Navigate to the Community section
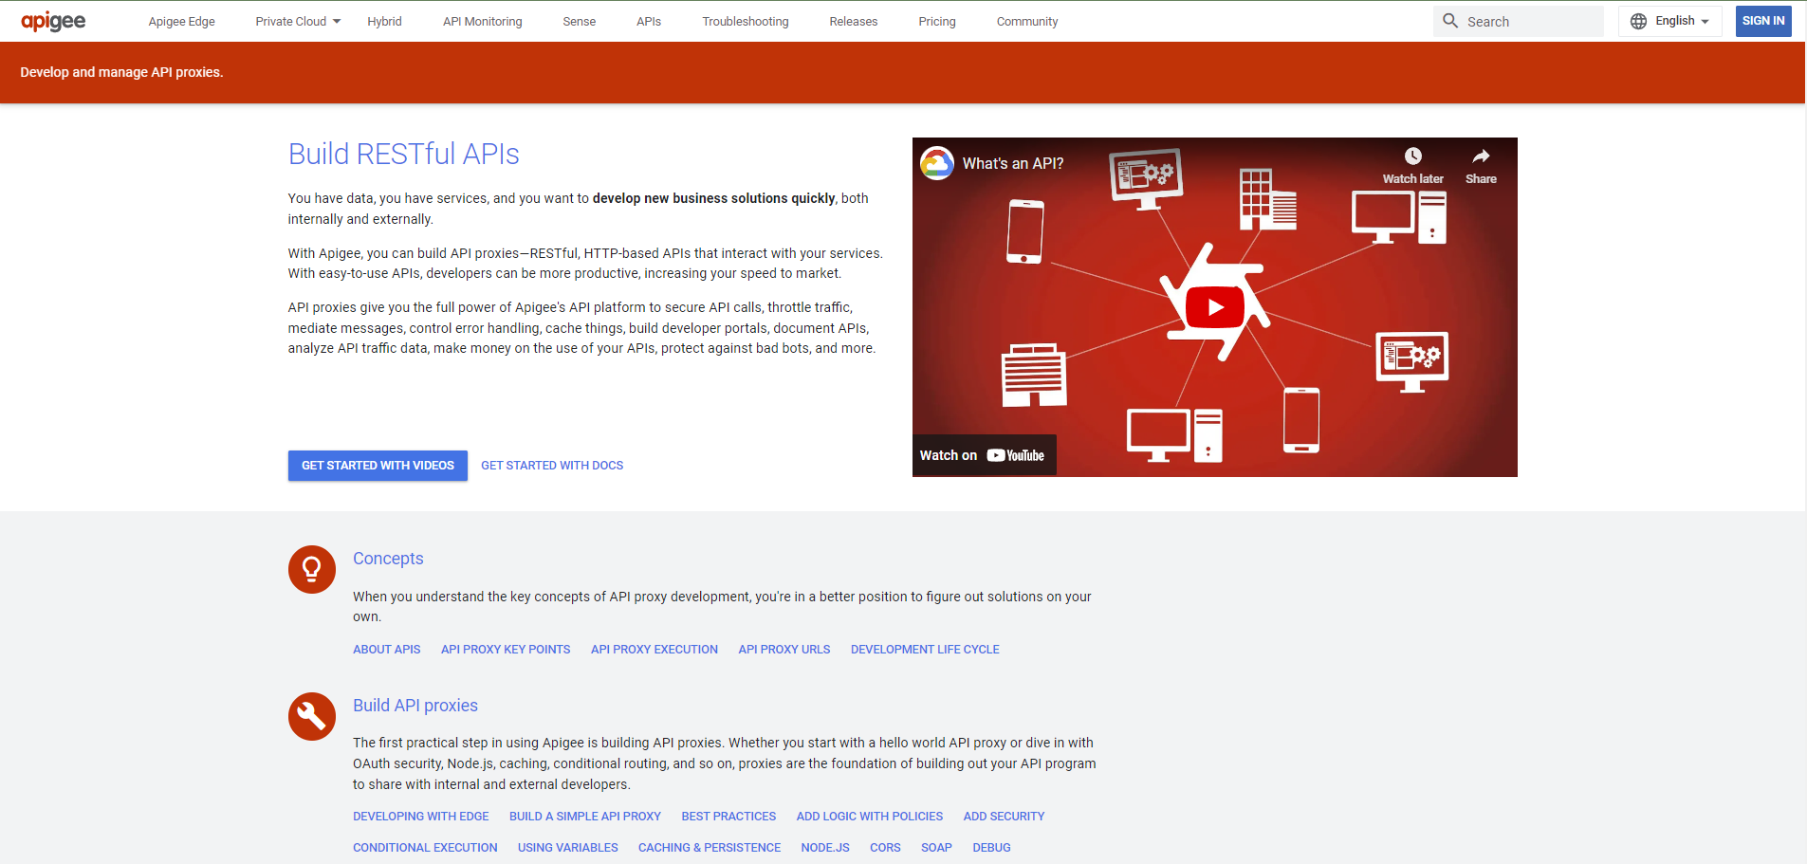Screen dimensions: 1807x864 pyautogui.click(x=1026, y=21)
